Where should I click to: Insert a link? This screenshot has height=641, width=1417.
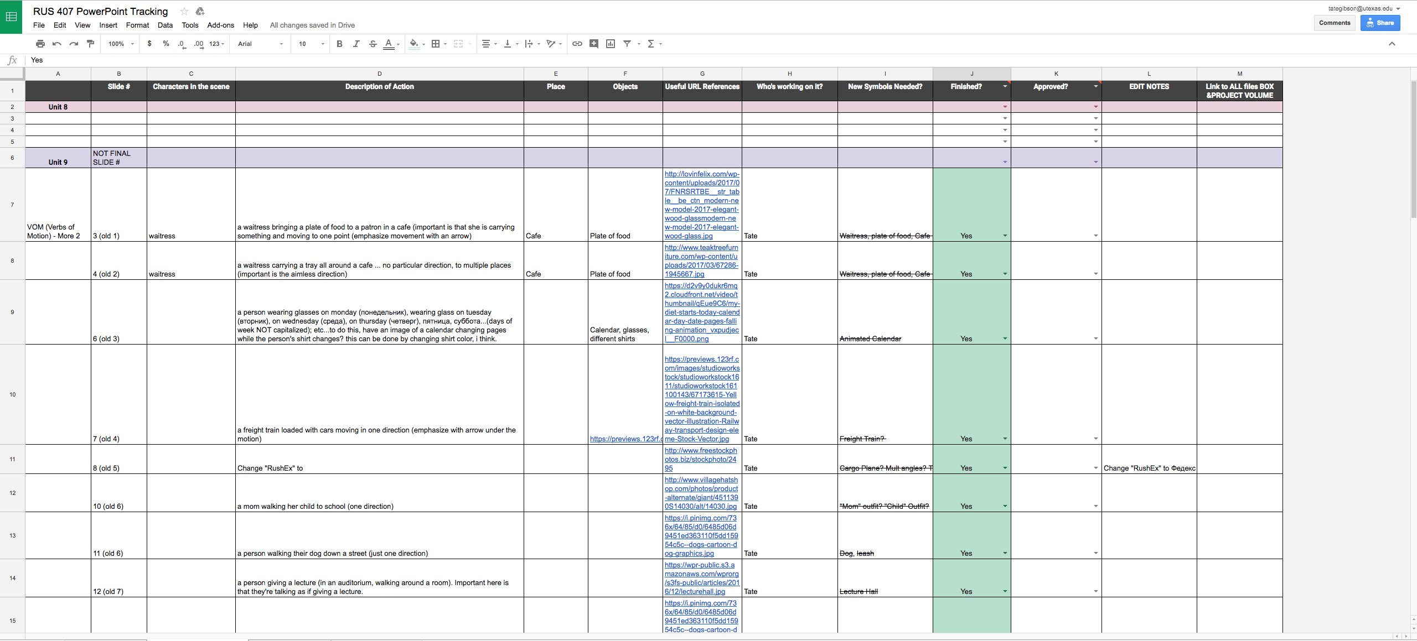tap(577, 44)
